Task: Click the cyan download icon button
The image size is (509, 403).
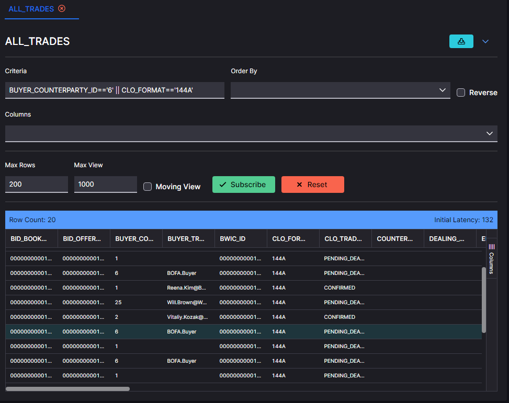Action: pos(461,41)
